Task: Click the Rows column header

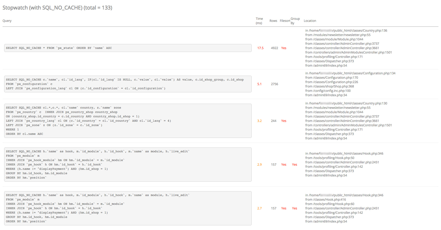Action: point(273,21)
